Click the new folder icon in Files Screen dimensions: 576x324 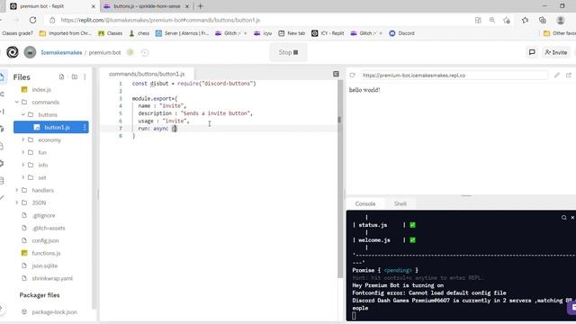[x=74, y=76]
